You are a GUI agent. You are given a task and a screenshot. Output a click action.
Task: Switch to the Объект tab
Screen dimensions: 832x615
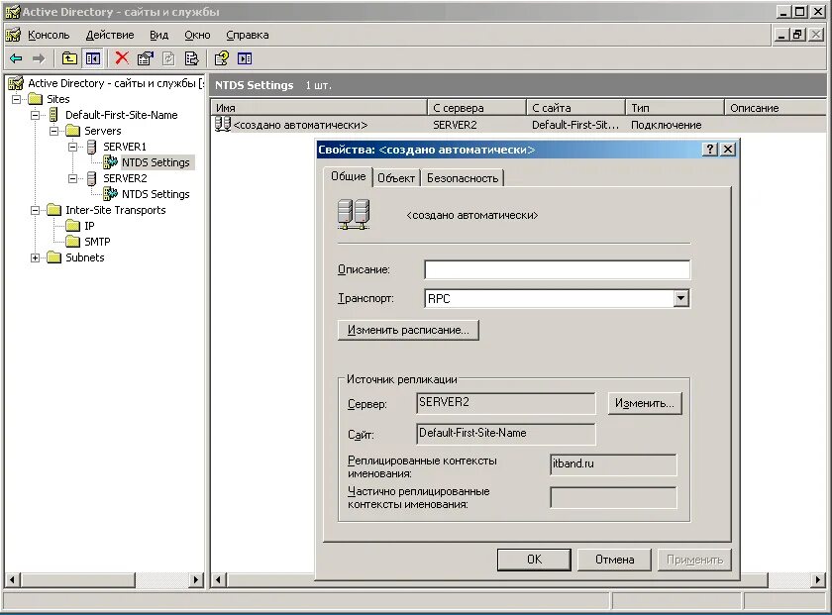coord(396,178)
